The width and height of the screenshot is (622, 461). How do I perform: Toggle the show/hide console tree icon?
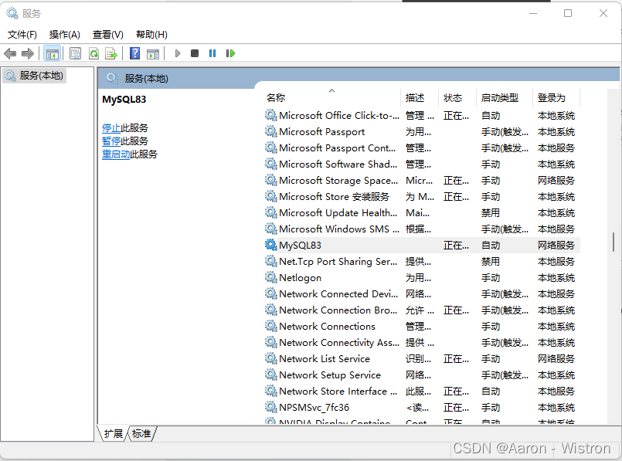point(53,53)
